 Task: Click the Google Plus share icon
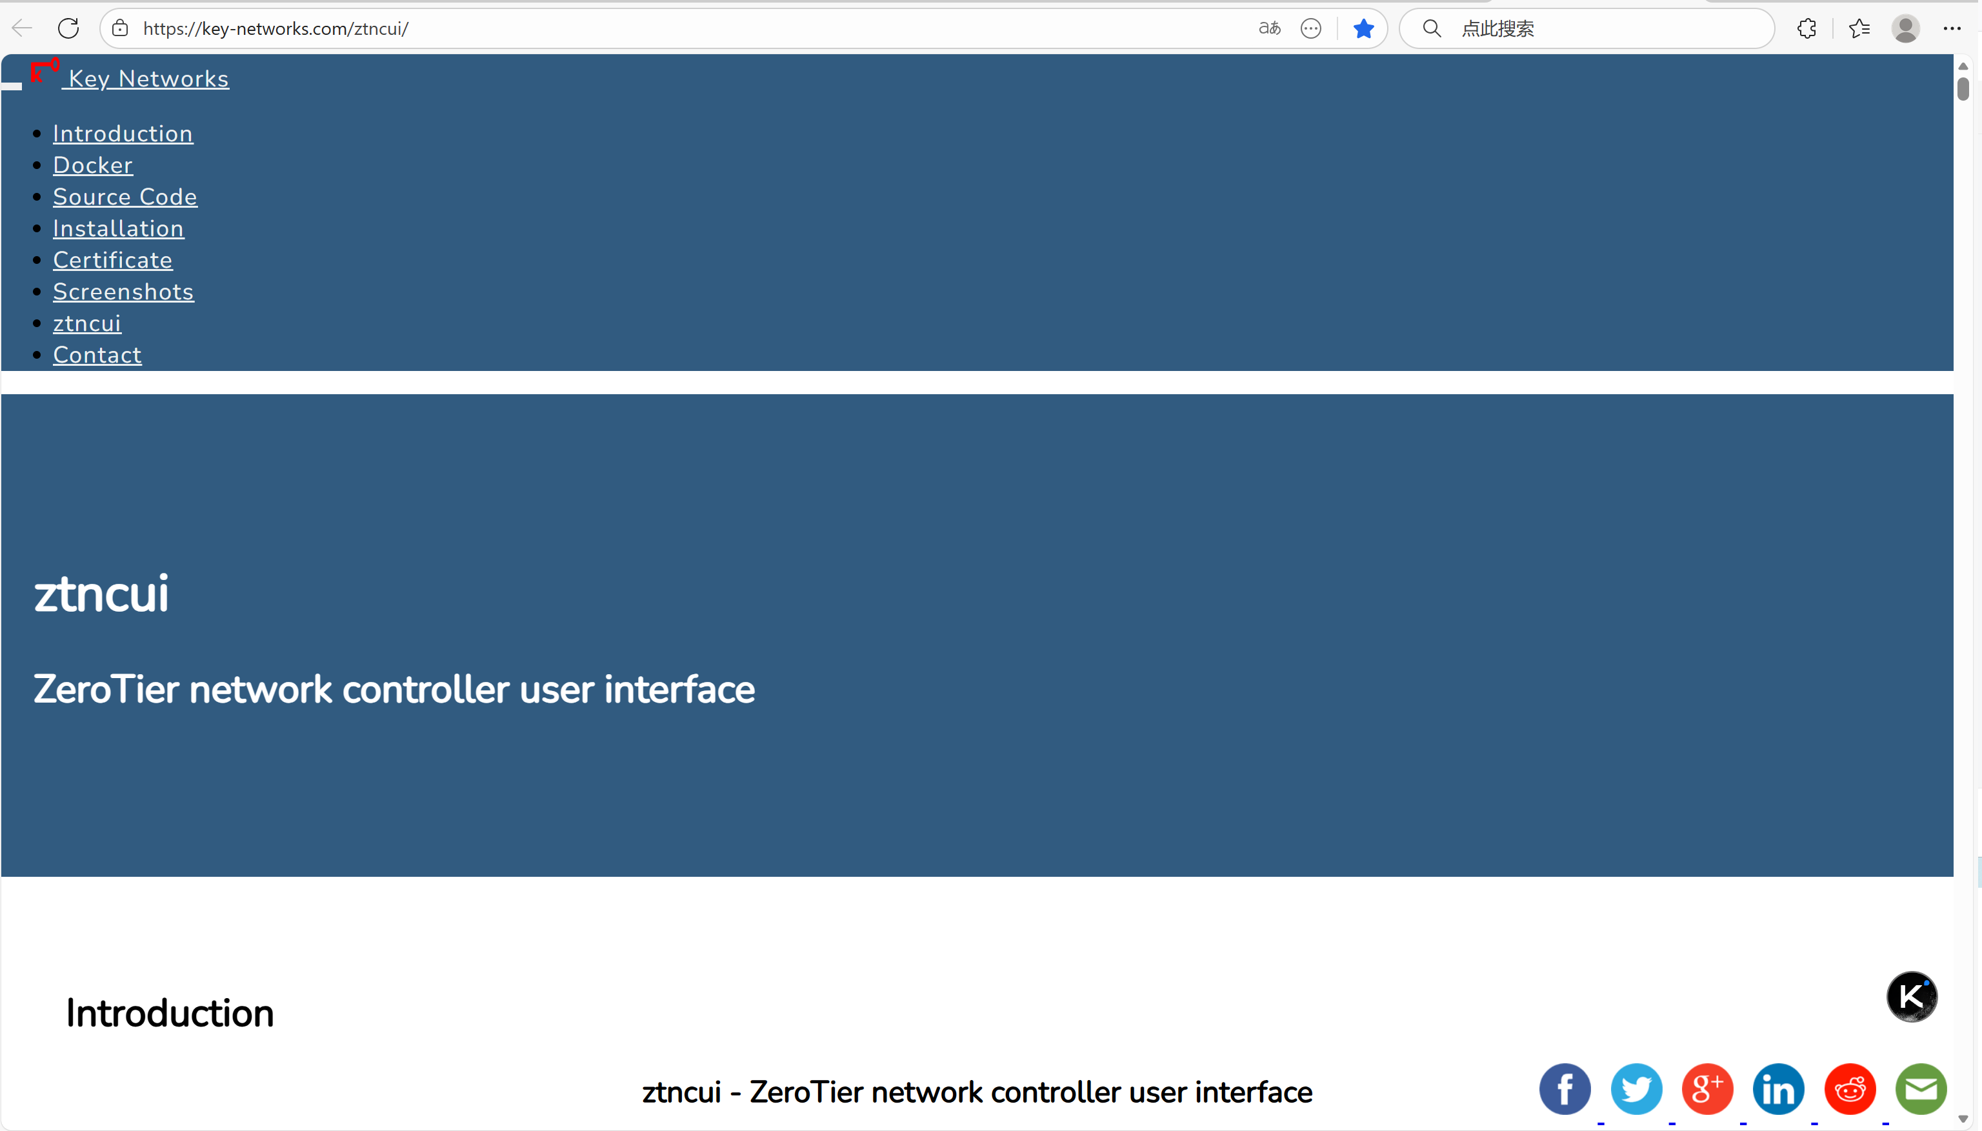click(x=1707, y=1089)
